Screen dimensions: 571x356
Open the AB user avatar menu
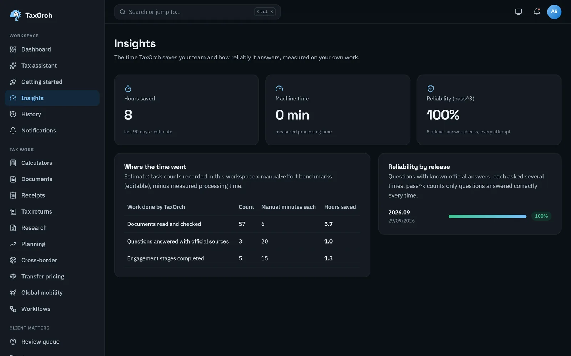coord(554,12)
